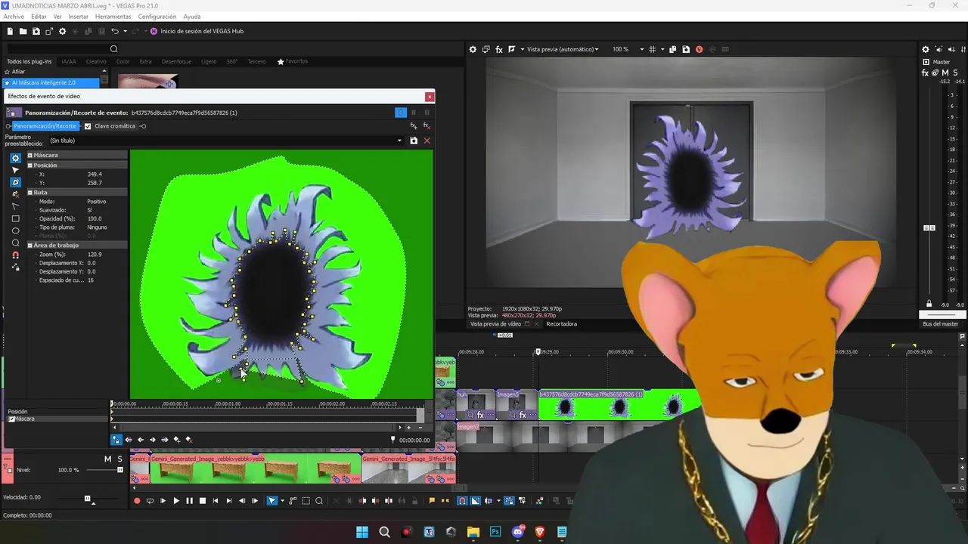This screenshot has width=968, height=544.
Task: Open video preview properties gear
Action: 473,49
